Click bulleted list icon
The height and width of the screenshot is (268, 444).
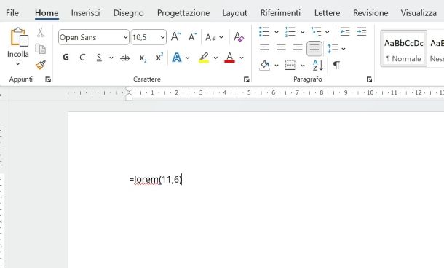tap(264, 32)
